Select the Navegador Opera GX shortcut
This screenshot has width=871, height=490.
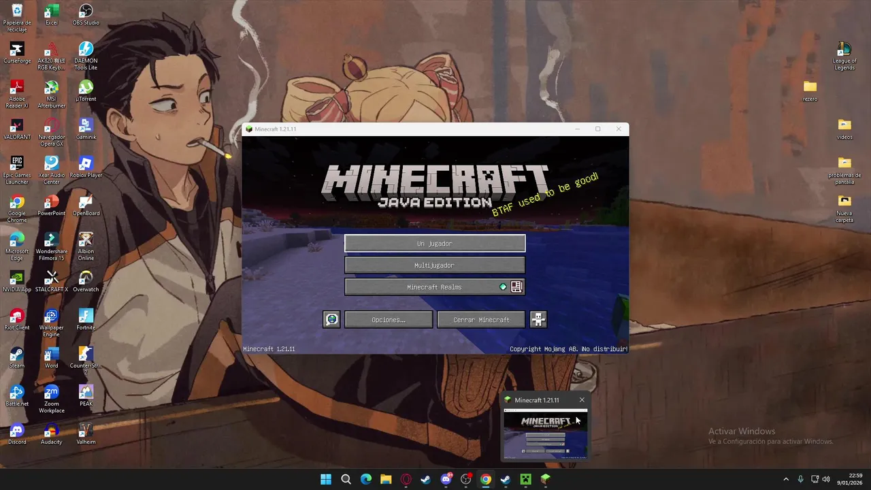click(x=51, y=133)
